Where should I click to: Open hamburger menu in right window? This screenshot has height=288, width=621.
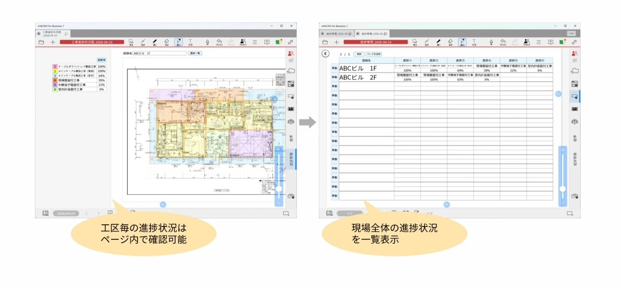538,42
